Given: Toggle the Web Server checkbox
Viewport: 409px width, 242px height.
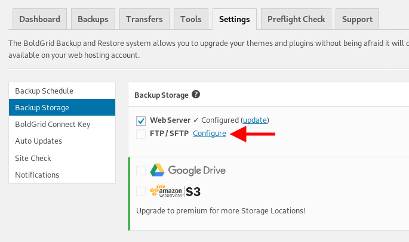Looking at the screenshot, I should tap(141, 120).
